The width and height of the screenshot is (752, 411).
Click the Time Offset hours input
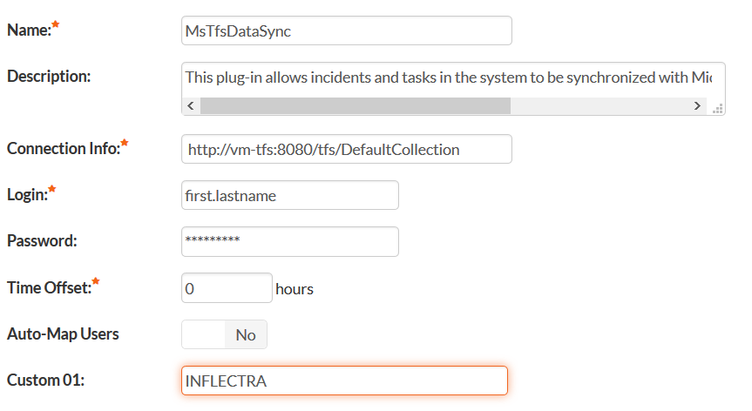point(227,288)
